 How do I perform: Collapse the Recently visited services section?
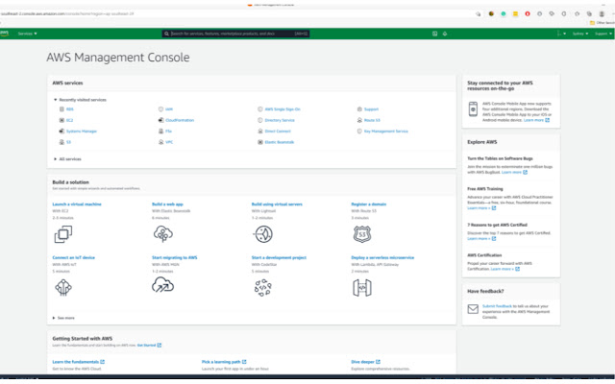56,100
